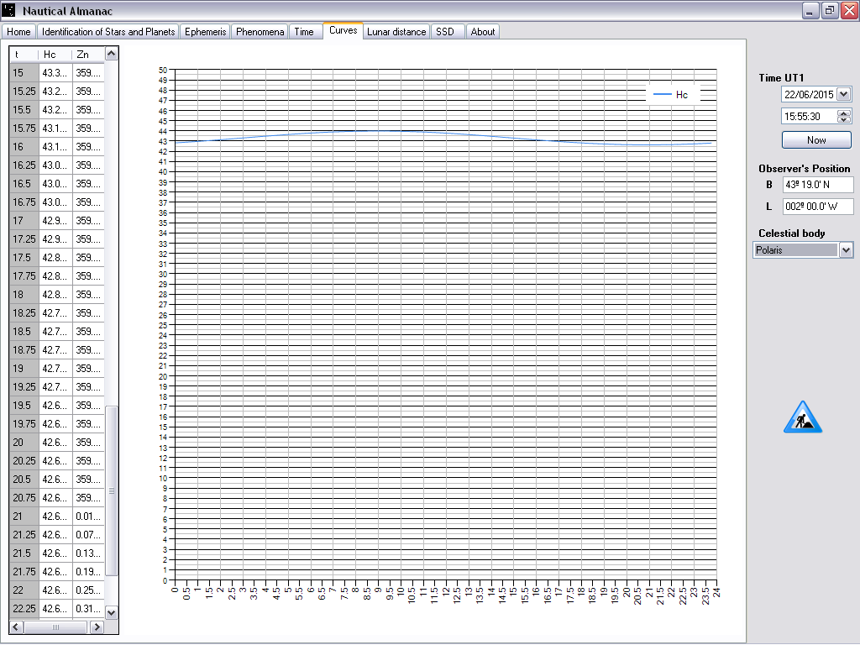This screenshot has height=645, width=860.
Task: Click the under-construction worker icon
Action: [x=802, y=417]
